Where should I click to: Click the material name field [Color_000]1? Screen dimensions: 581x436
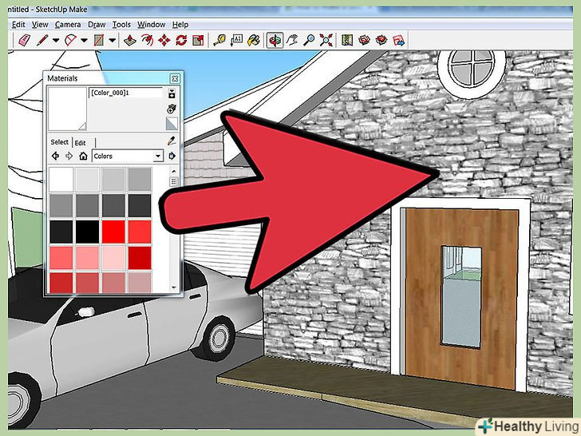tap(125, 93)
